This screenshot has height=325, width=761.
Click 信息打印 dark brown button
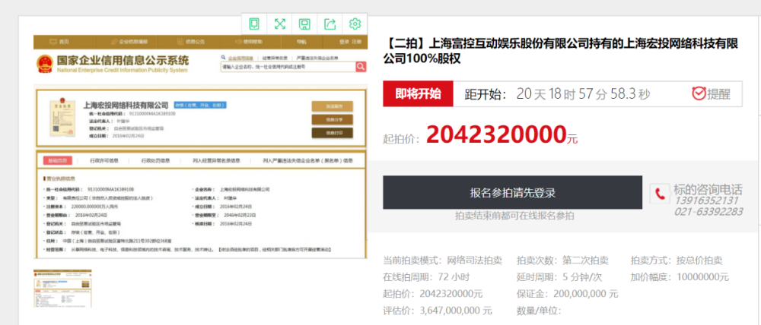[x=332, y=133]
